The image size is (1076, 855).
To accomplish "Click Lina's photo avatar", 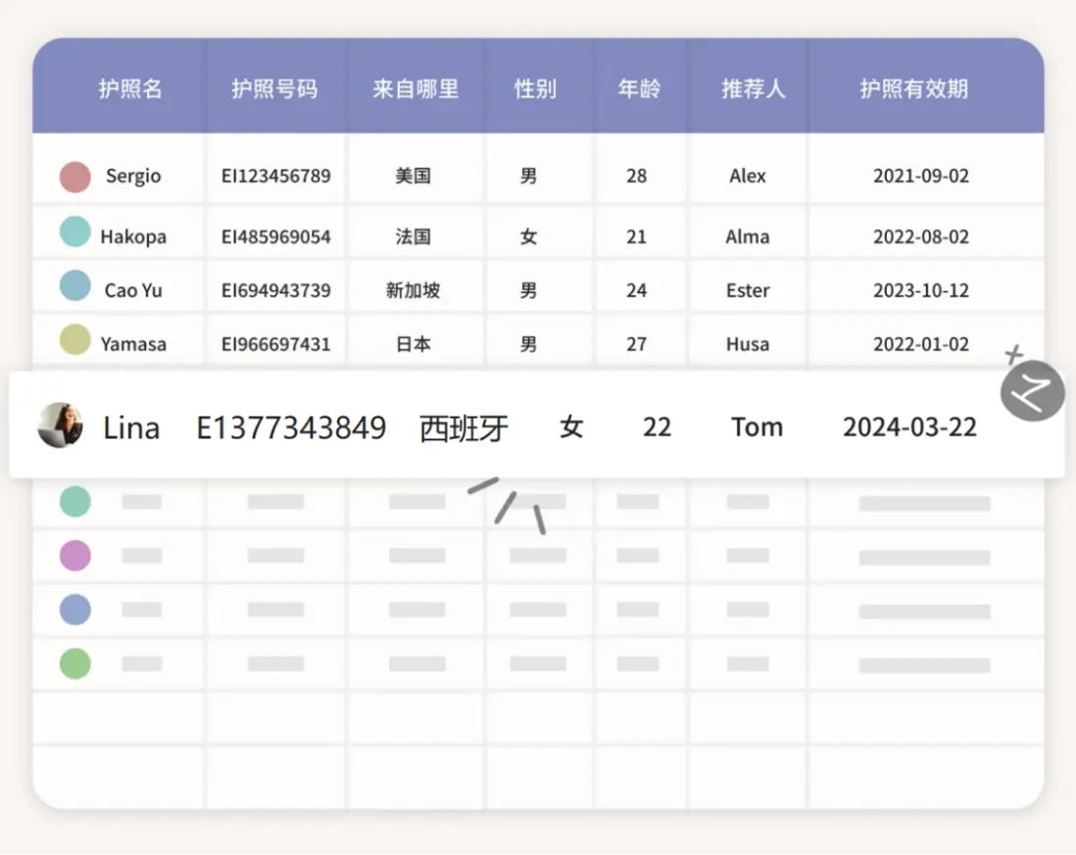I will click(61, 426).
